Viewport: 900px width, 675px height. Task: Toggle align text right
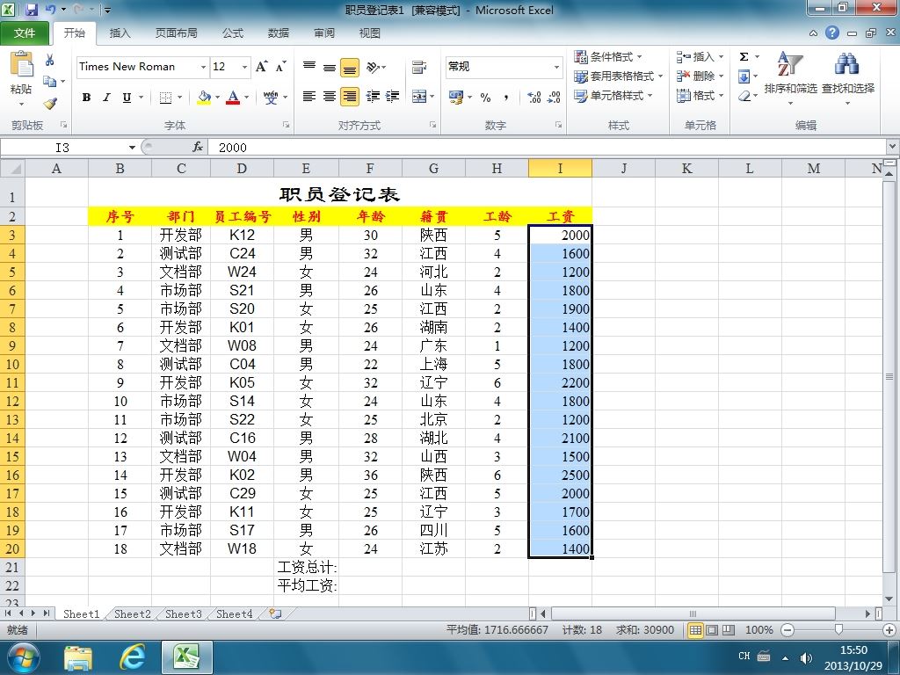[350, 97]
